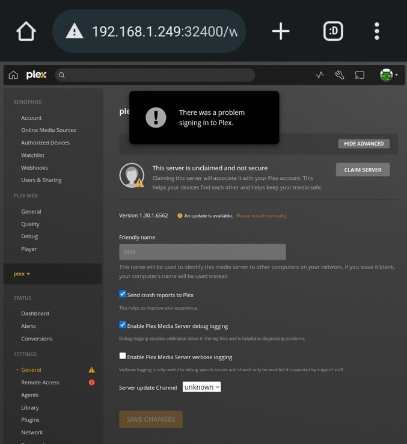Open the Server update Channel dropdown

(201, 387)
